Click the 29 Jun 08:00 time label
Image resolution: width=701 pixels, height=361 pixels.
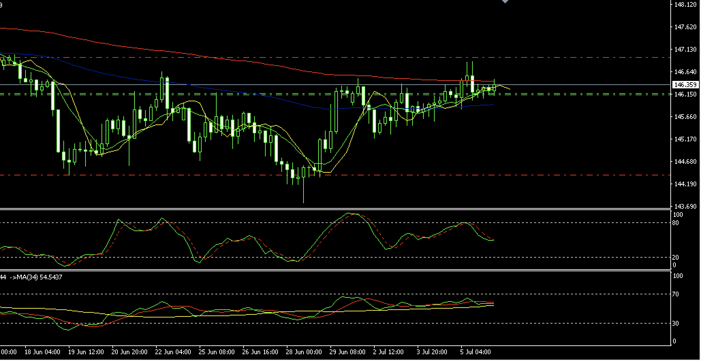click(x=348, y=352)
